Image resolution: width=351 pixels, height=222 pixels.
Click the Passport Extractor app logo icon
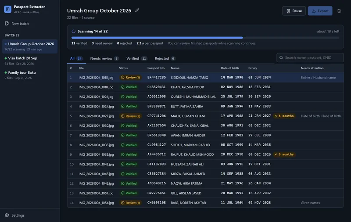[x=7, y=9]
